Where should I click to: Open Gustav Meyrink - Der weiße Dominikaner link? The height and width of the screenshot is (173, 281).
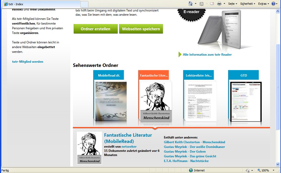click(x=194, y=147)
